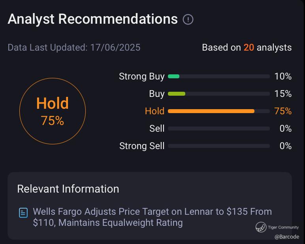Open the Wells Fargo Lennar price target article
Screen dimensions: 305x244
pos(152,217)
